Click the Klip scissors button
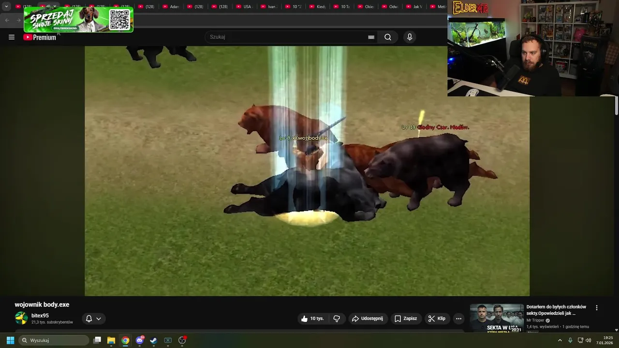The height and width of the screenshot is (348, 619). [437, 319]
